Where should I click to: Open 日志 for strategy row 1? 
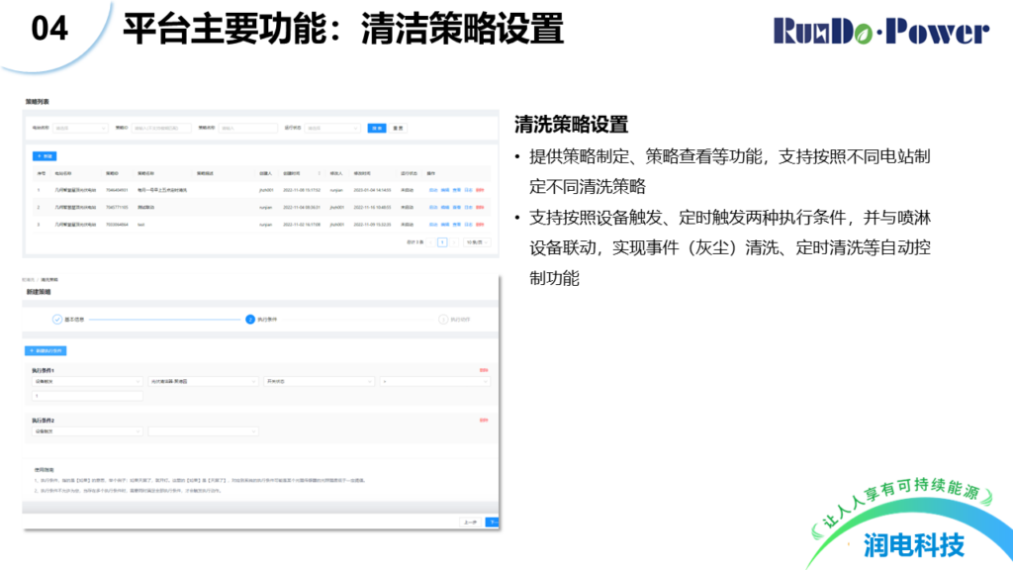[468, 190]
